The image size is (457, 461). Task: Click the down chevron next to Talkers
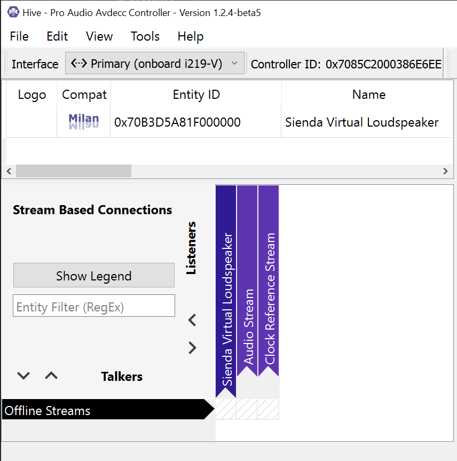click(23, 376)
